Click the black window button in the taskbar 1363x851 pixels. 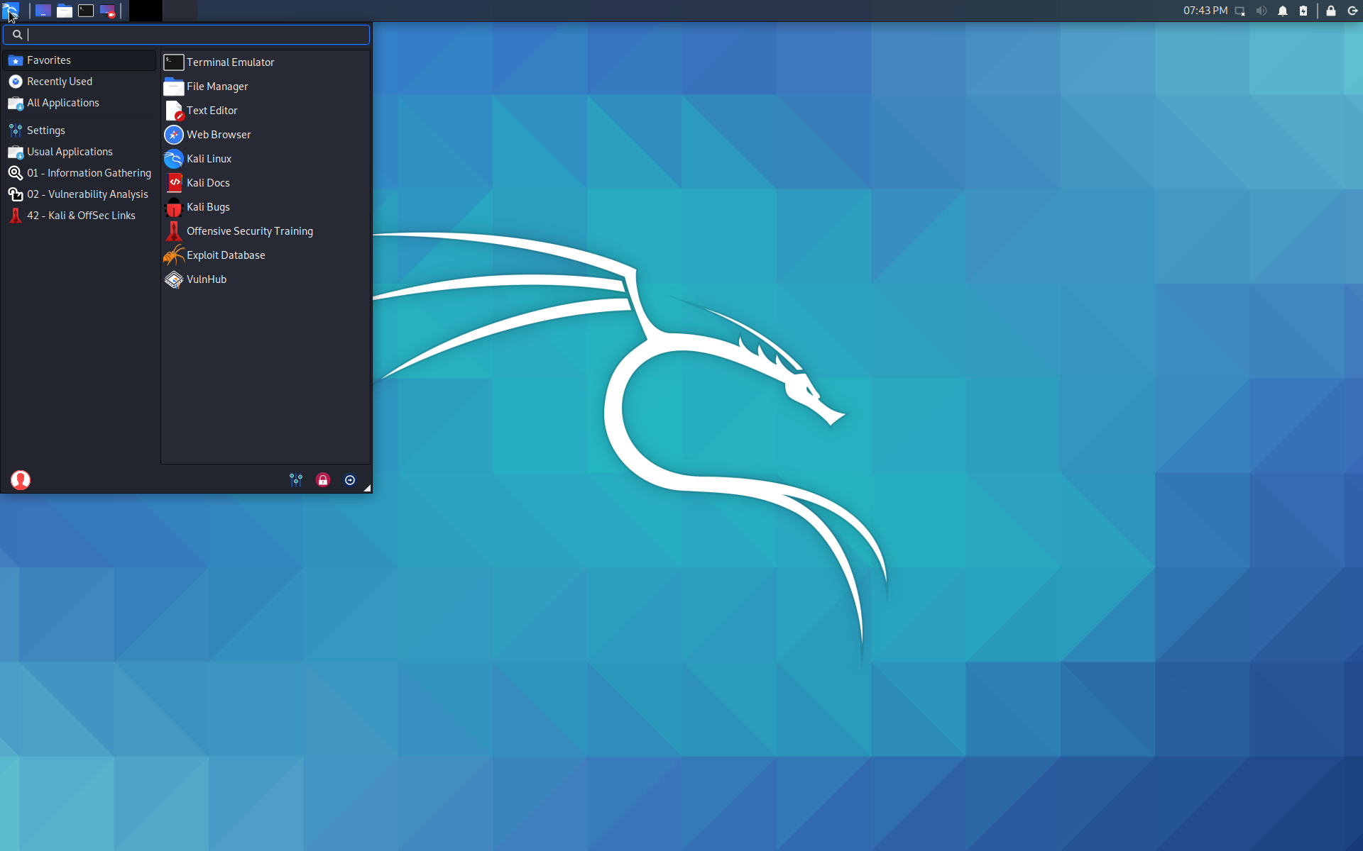click(x=146, y=11)
